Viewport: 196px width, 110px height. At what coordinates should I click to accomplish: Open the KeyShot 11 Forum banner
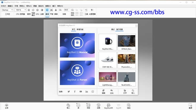point(77,73)
